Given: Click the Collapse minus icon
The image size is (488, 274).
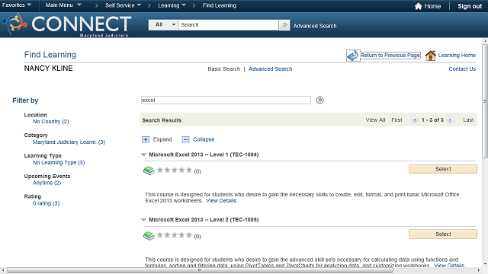Looking at the screenshot, I should (185, 139).
